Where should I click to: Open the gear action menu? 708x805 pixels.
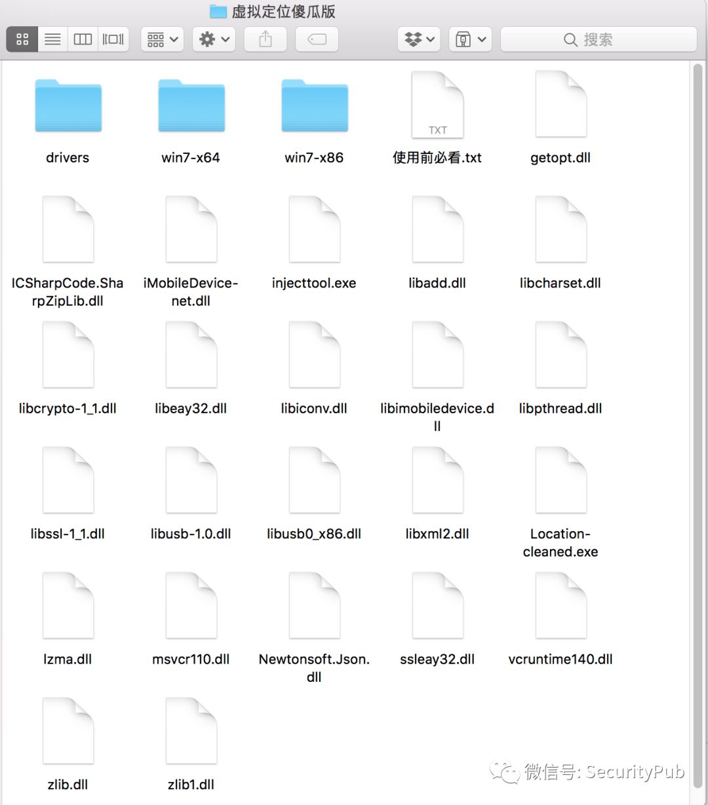[214, 39]
